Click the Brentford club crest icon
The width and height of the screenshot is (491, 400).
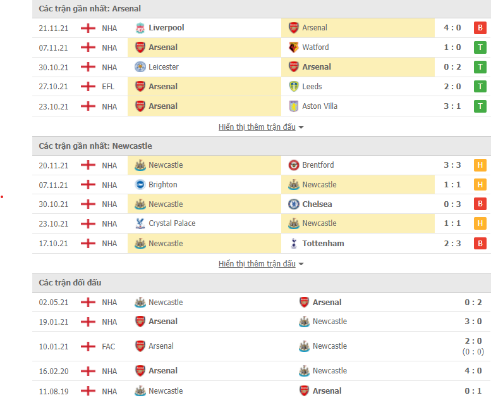[293, 165]
